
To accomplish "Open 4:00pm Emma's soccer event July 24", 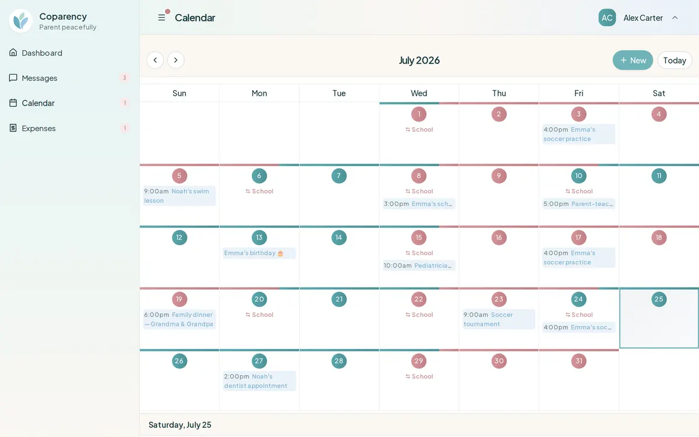I will [x=578, y=327].
